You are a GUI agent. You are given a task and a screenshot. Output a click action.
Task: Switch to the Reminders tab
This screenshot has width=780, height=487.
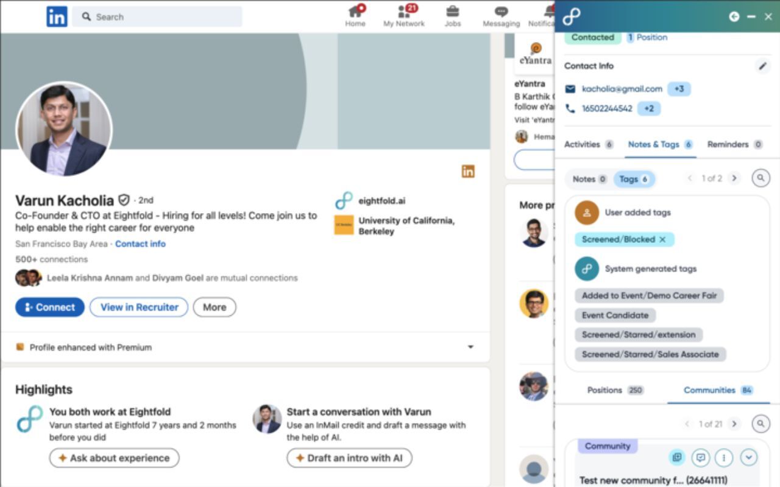(x=735, y=144)
